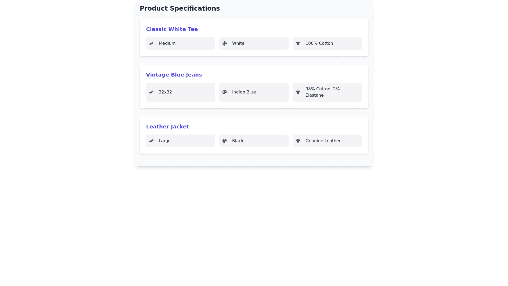
Task: Click the 32x32 size text
Action: point(165,92)
